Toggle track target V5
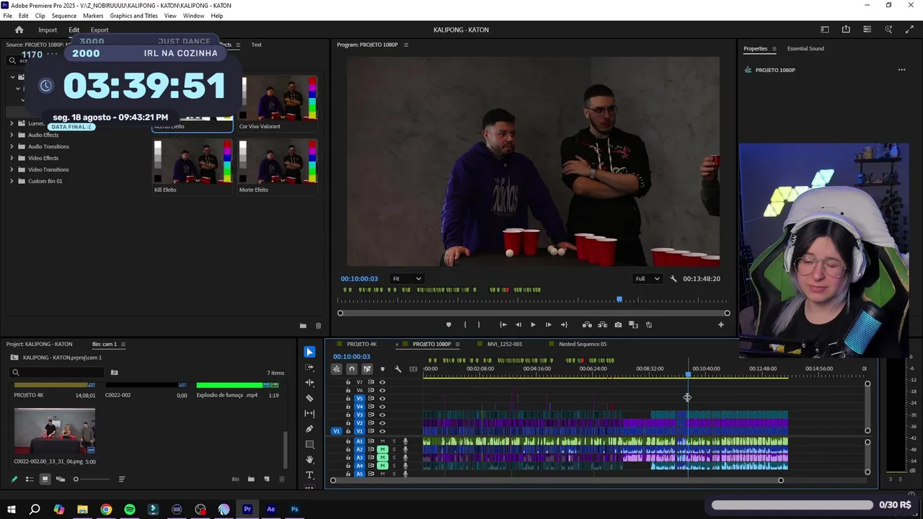This screenshot has height=519, width=923. coord(360,398)
